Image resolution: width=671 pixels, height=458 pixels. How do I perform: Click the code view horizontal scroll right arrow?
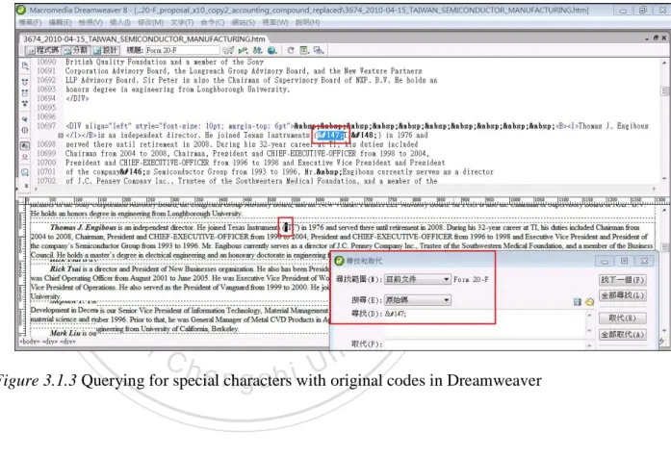coord(655,189)
